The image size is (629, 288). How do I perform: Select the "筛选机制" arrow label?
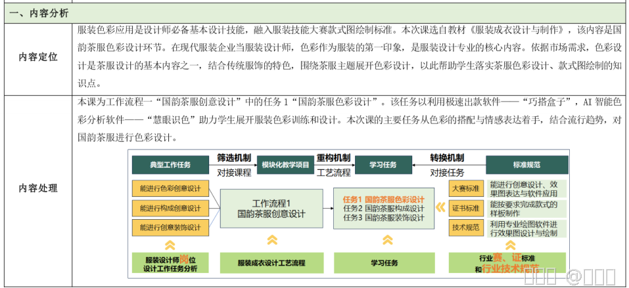(234, 158)
